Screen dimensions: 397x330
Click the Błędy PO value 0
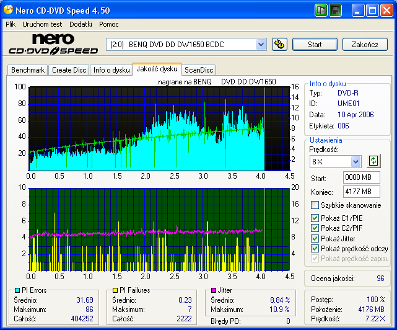(288, 321)
